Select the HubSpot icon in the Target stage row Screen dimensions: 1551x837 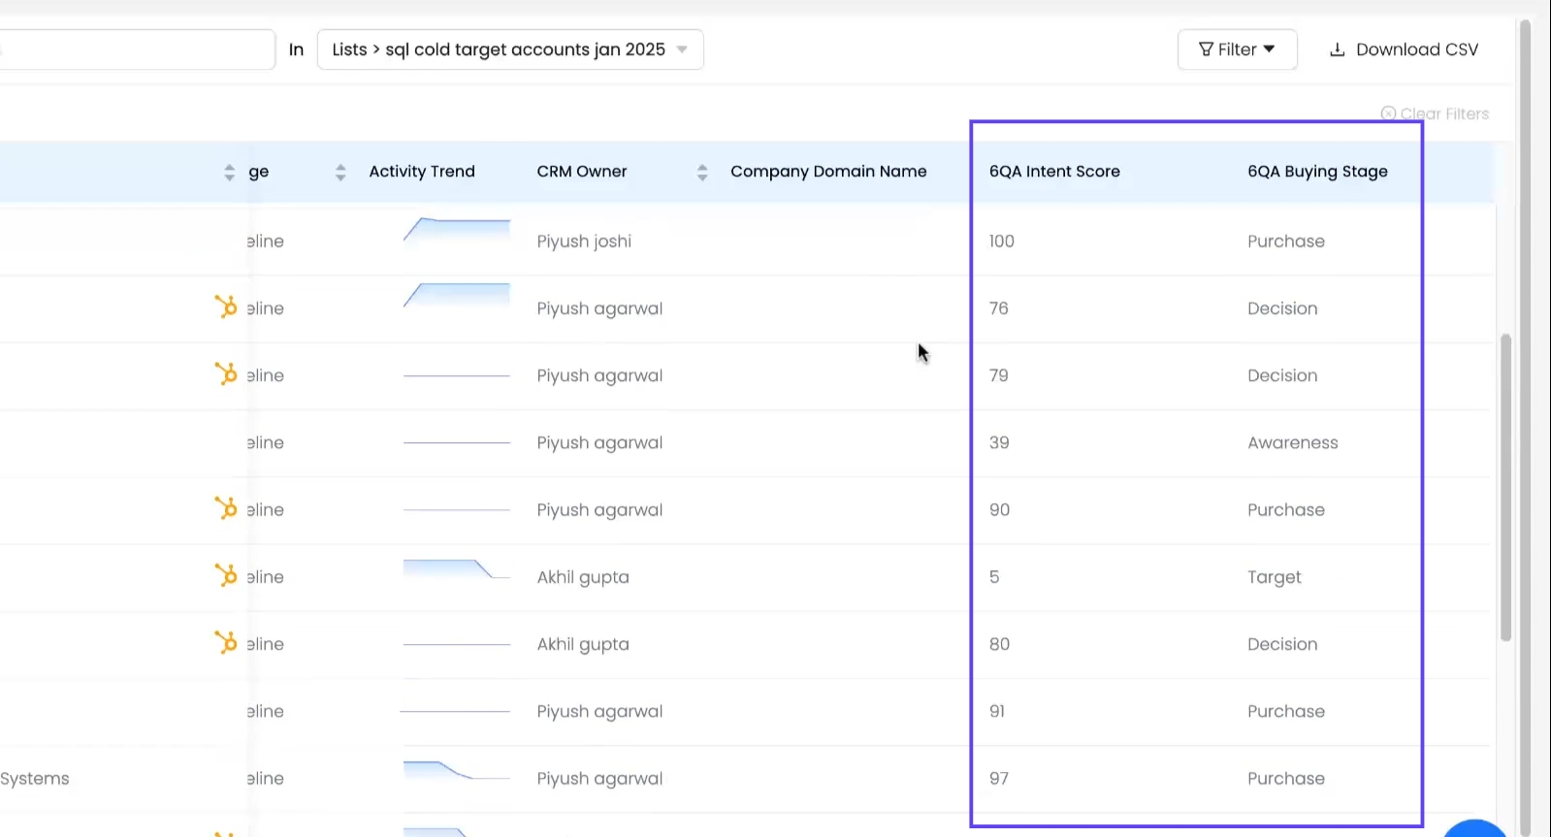225,576
